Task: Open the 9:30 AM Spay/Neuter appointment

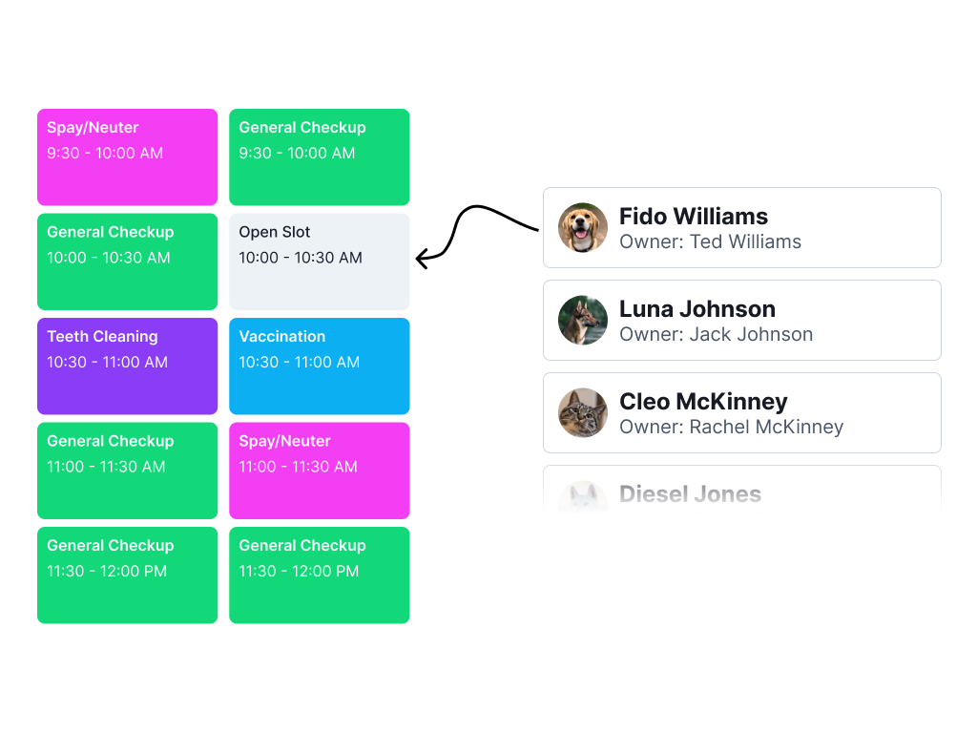Action: tap(127, 157)
